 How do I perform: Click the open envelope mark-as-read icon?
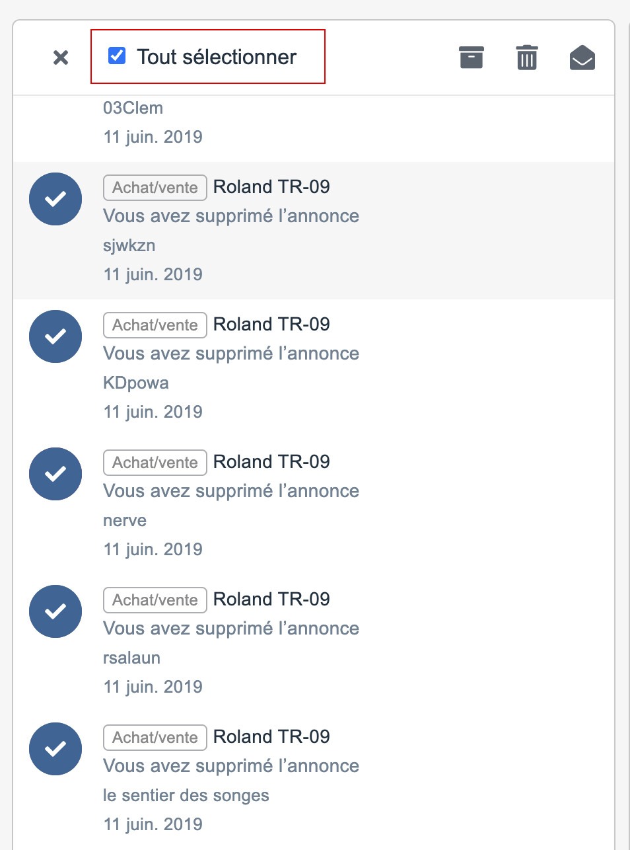click(x=582, y=58)
